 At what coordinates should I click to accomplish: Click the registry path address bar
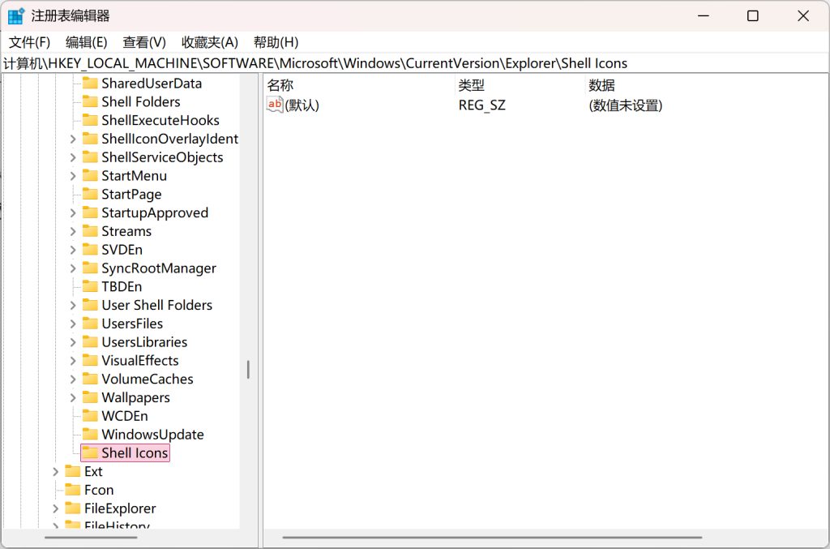click(414, 63)
